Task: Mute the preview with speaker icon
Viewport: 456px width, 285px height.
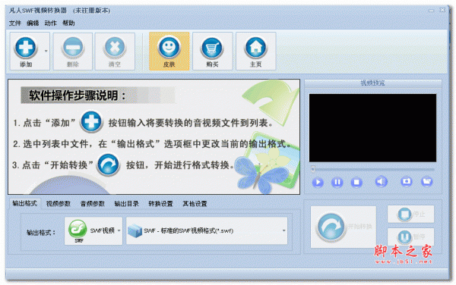Action: click(x=381, y=182)
